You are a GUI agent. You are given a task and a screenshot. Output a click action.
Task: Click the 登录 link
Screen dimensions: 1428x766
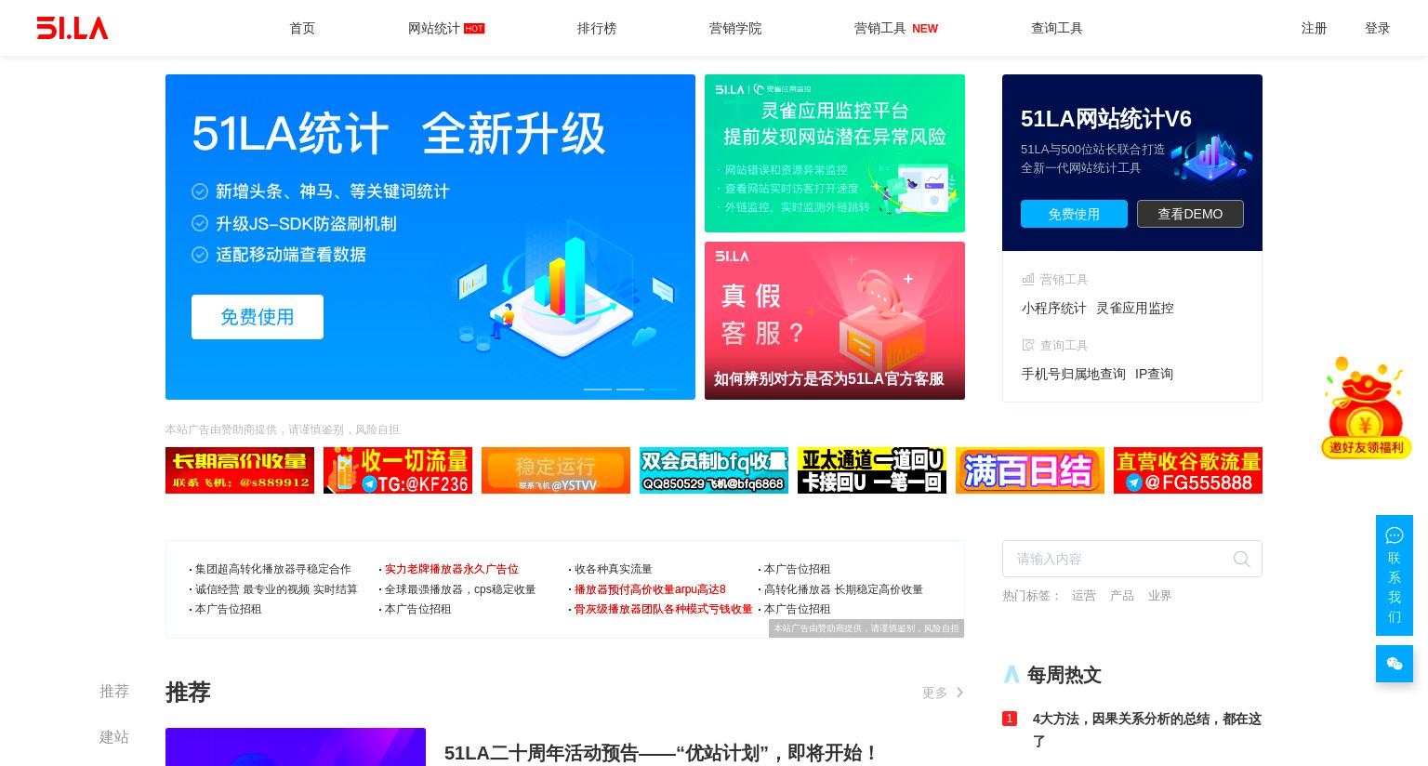point(1377,28)
